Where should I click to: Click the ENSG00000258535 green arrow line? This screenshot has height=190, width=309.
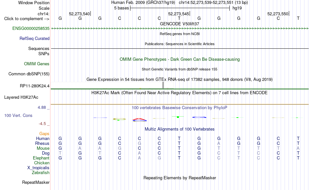180,29
